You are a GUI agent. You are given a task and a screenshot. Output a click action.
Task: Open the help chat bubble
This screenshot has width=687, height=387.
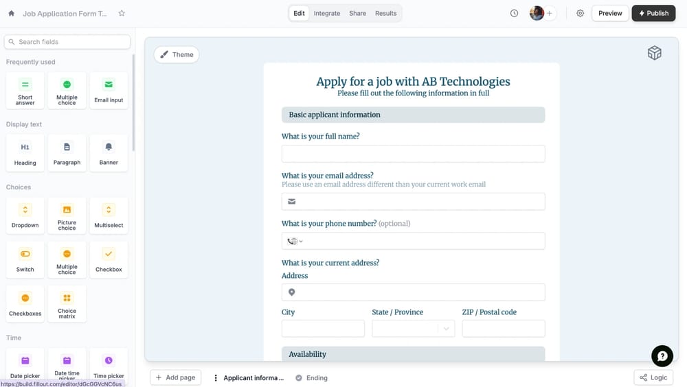[x=662, y=355]
